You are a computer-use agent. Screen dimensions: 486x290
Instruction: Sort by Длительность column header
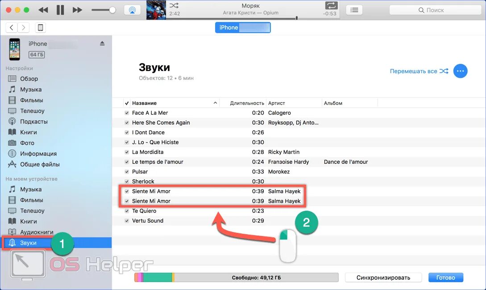247,103
